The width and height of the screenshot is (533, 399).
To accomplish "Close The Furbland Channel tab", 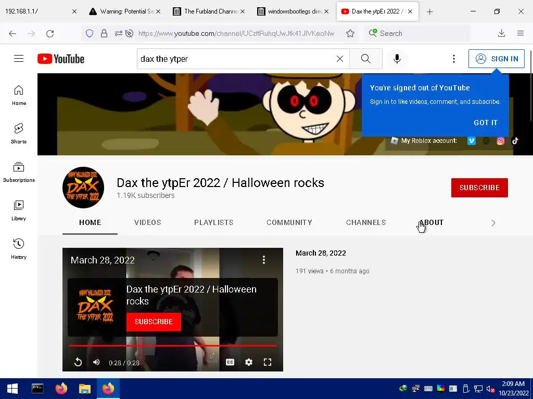I will point(243,11).
